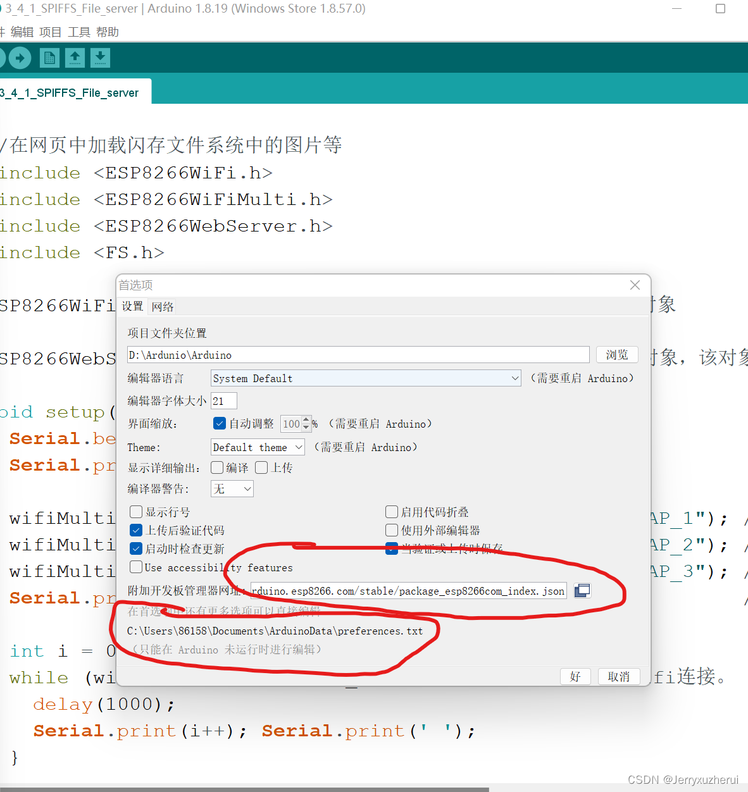Click the Upload arrow toolbar button
The width and height of the screenshot is (748, 792).
20,58
